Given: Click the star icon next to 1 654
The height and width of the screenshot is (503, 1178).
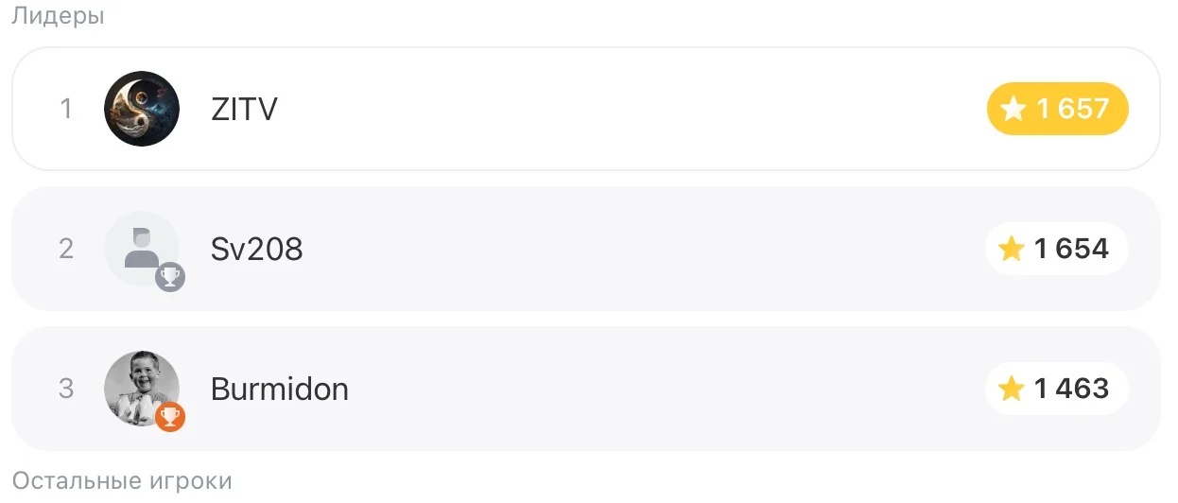Looking at the screenshot, I should [x=1012, y=249].
